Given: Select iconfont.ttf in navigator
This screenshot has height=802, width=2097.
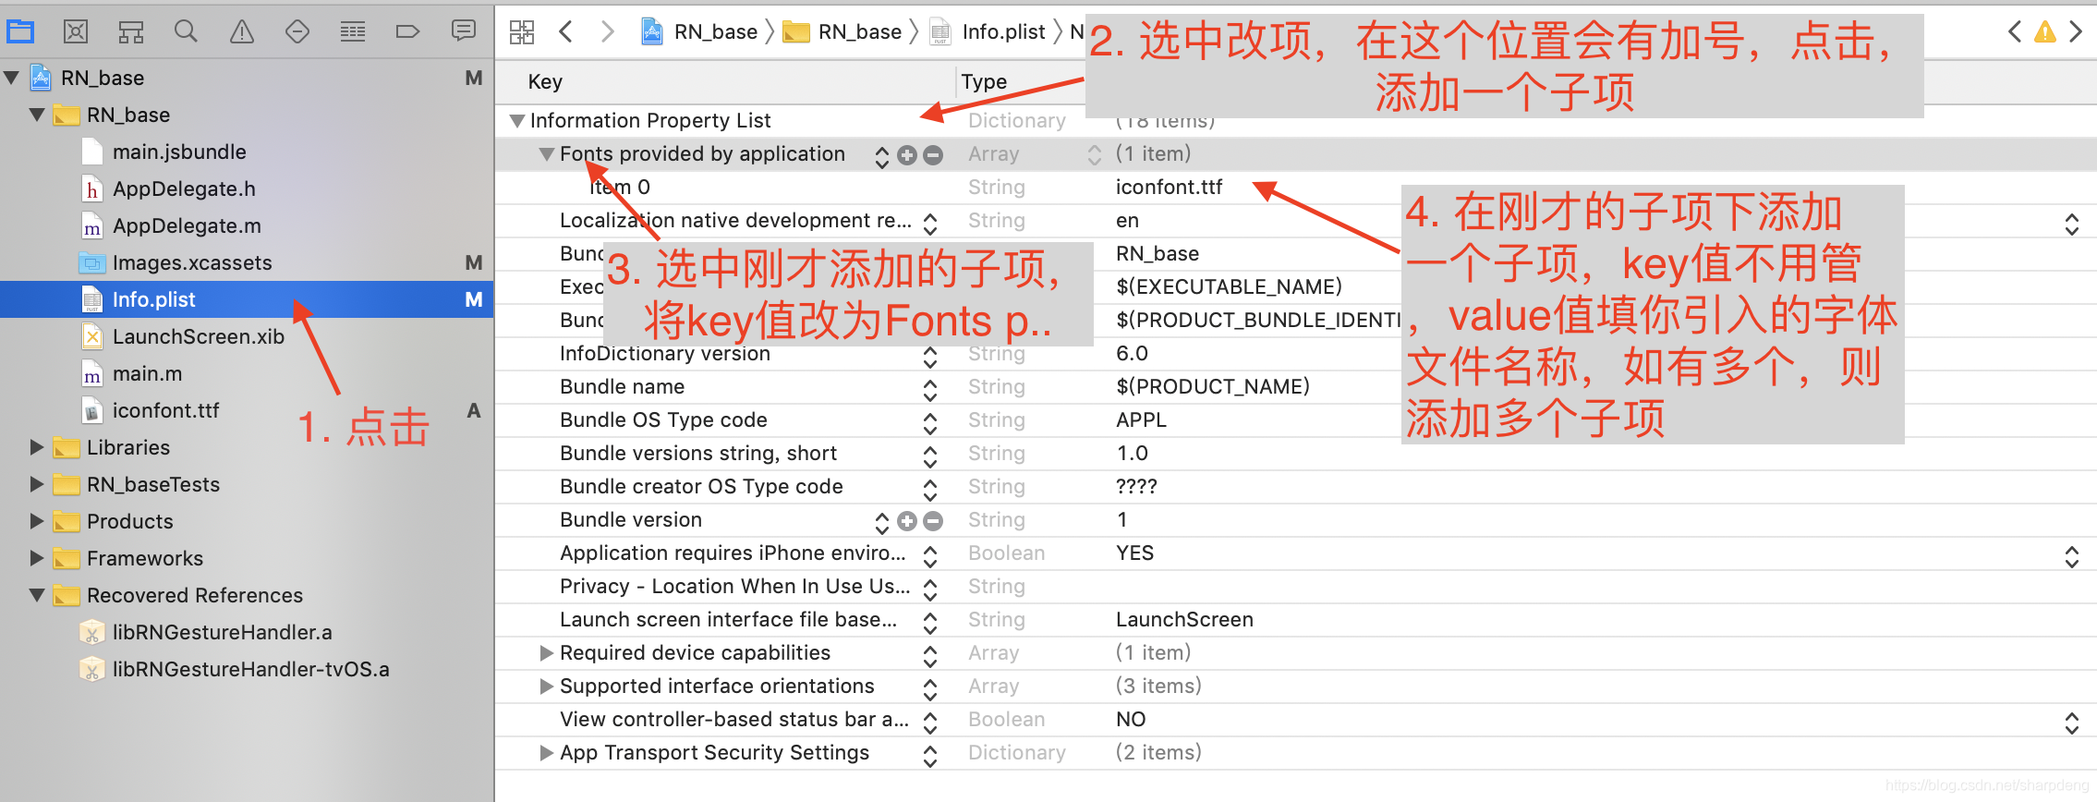Looking at the screenshot, I should (x=165, y=411).
